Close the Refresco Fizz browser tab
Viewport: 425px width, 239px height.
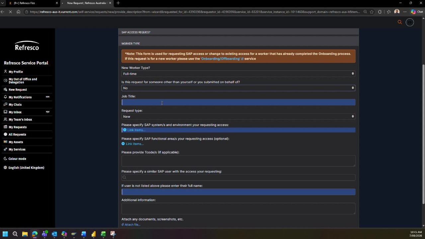[56, 3]
